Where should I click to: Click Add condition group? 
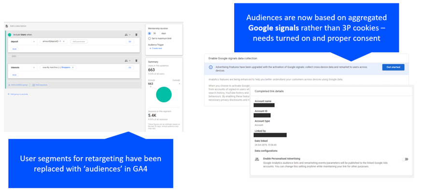click(x=18, y=85)
